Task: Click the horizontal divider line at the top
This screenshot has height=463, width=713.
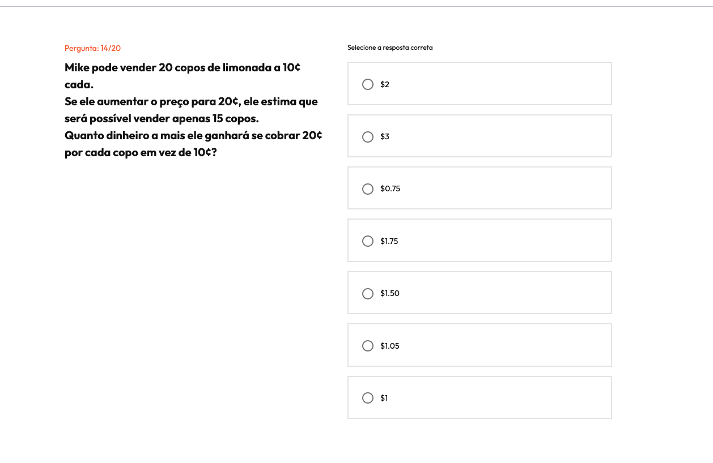Action: coord(356,7)
